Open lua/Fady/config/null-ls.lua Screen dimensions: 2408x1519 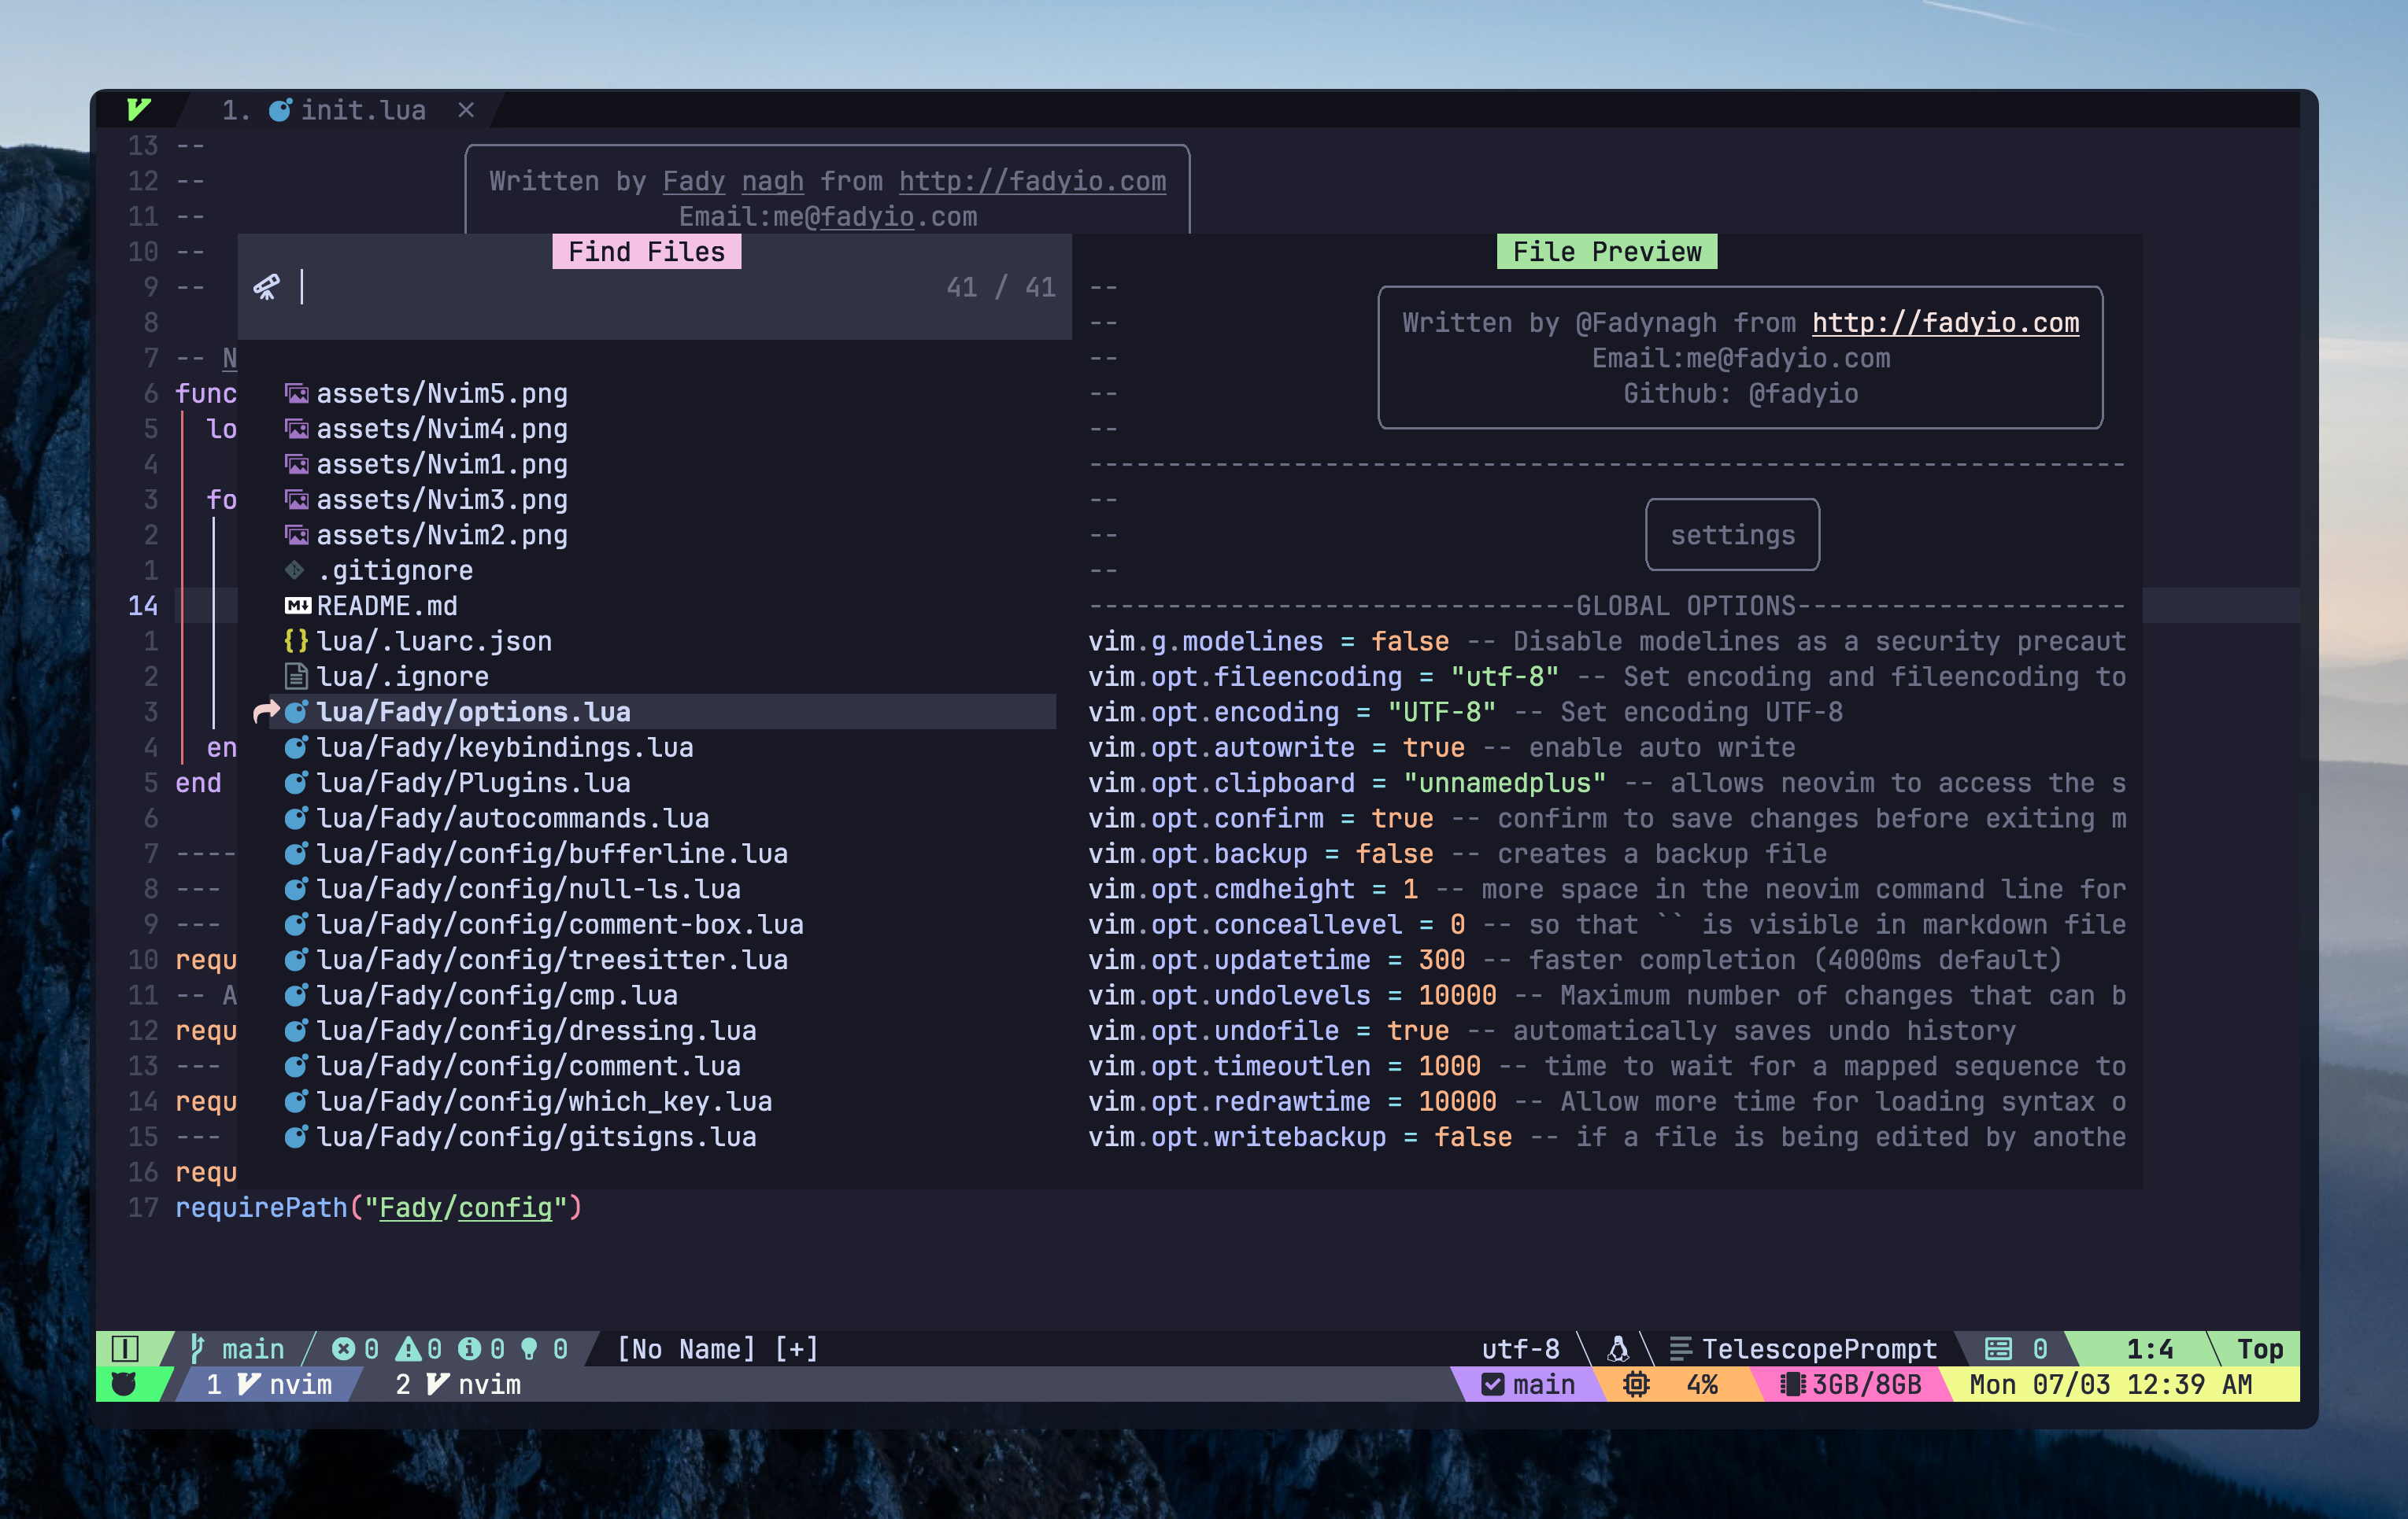point(528,890)
